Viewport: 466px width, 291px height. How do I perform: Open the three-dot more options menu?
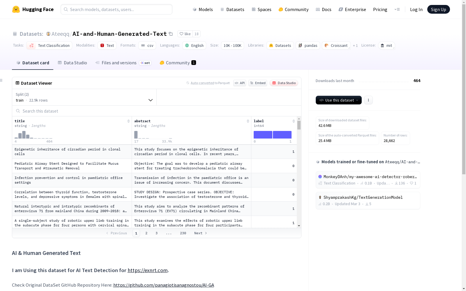[x=368, y=100]
